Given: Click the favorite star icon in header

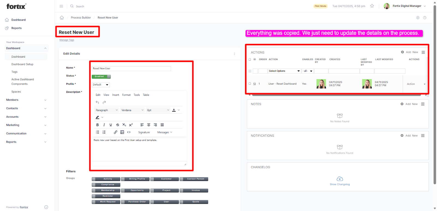Looking at the screenshot, I should (372, 6).
